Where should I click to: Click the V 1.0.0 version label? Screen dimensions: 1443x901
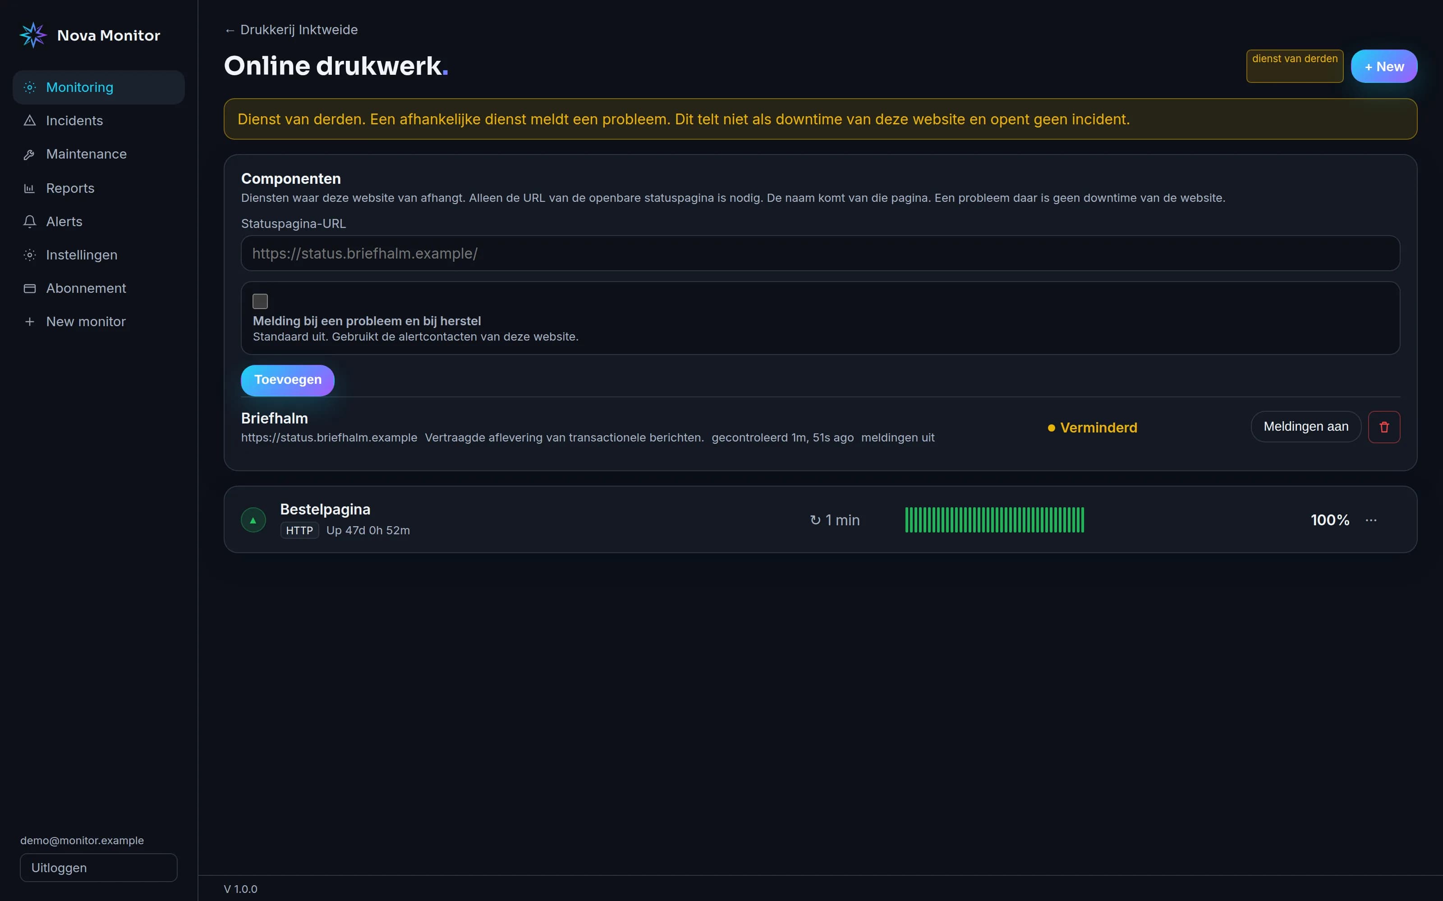coord(240,889)
